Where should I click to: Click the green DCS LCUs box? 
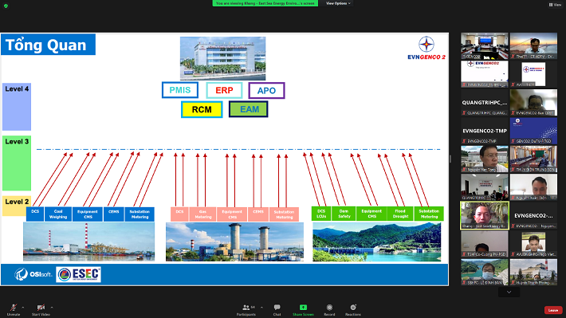[x=321, y=214]
